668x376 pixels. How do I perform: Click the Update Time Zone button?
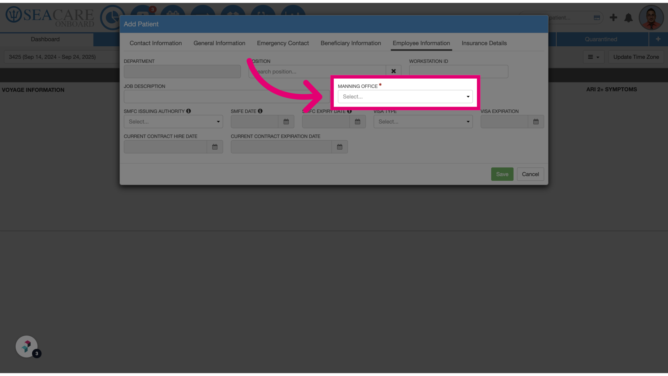(x=636, y=57)
